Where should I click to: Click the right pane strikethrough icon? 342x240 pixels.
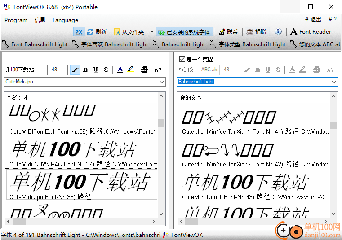click(x=278, y=70)
